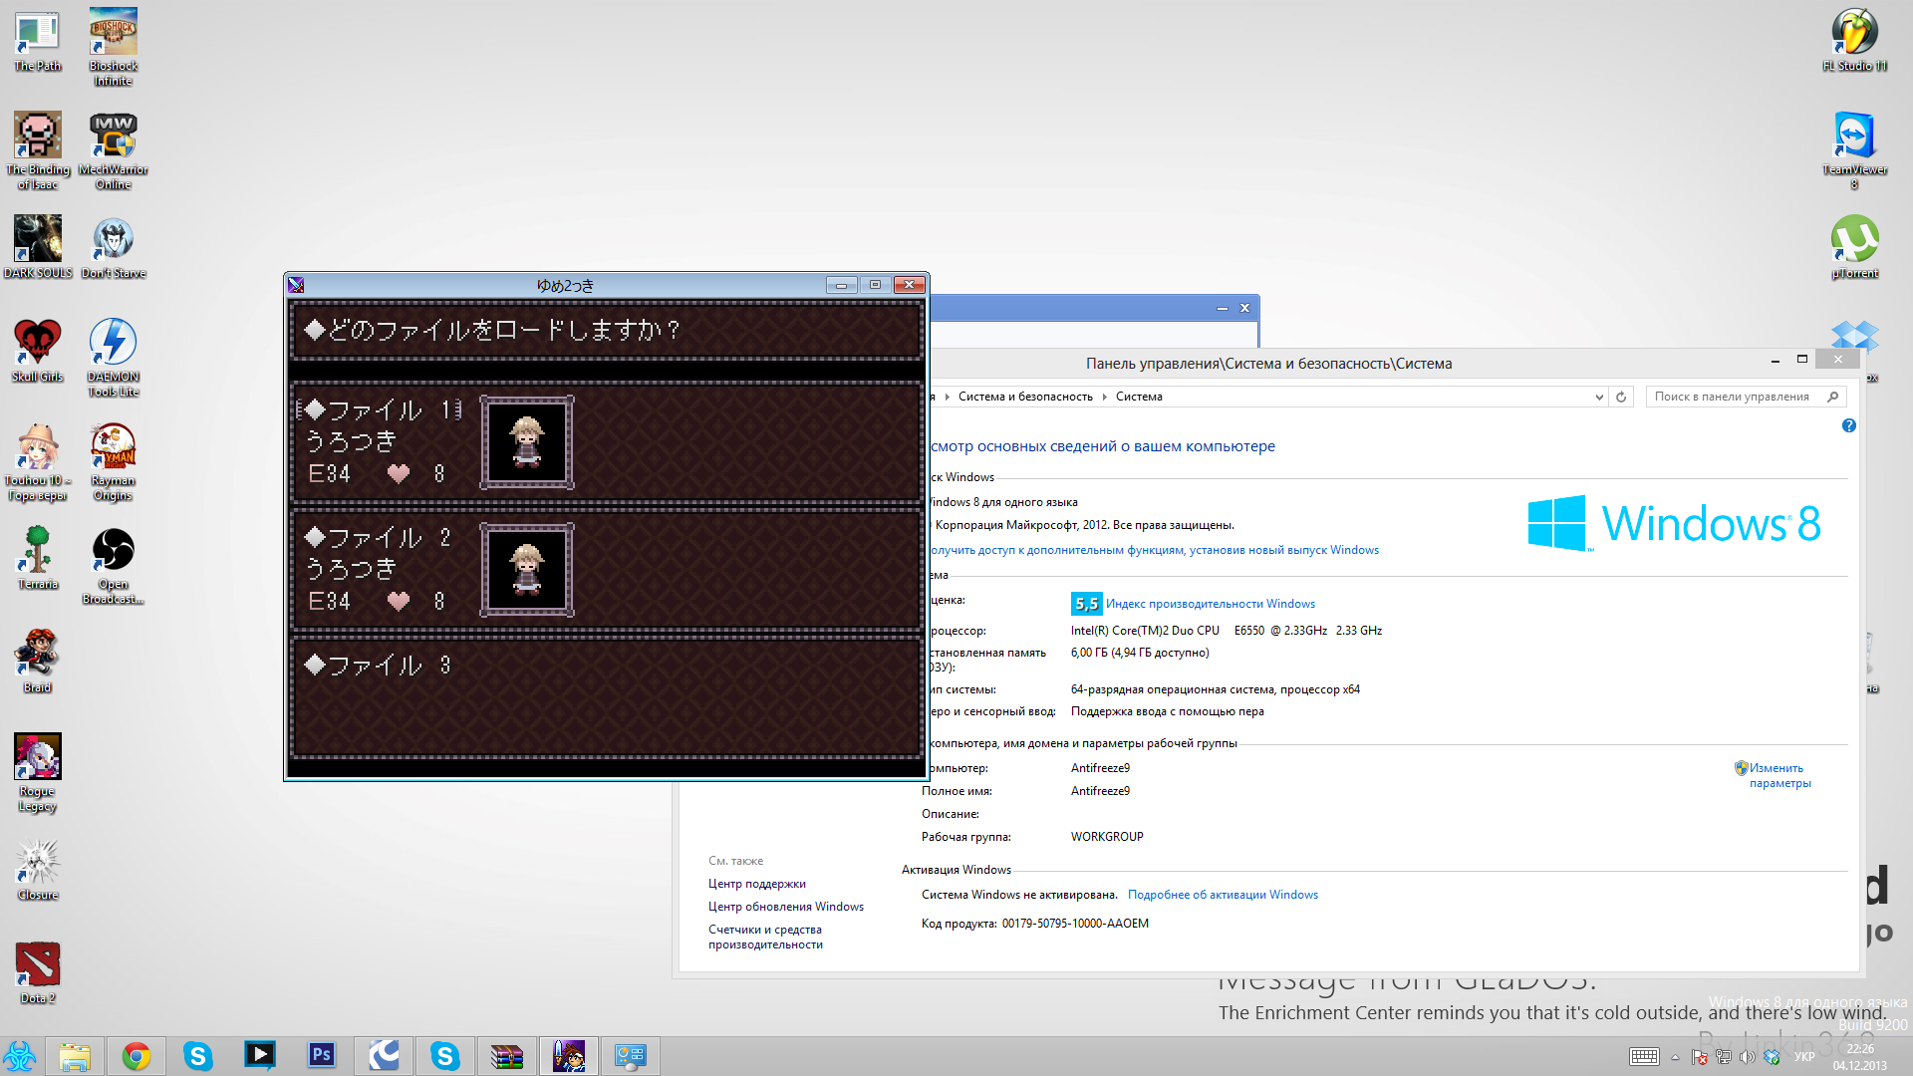The width and height of the screenshot is (1913, 1076).
Task: Click 'Система' breadcrumb item
Action: pyautogui.click(x=1139, y=397)
